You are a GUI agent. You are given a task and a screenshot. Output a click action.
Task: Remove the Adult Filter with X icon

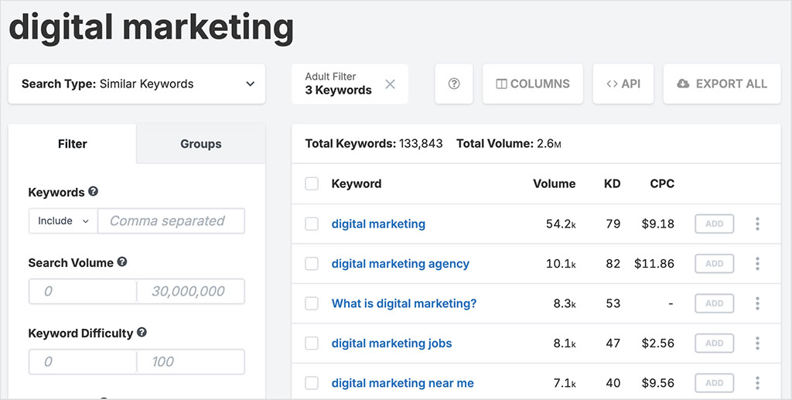pos(390,84)
